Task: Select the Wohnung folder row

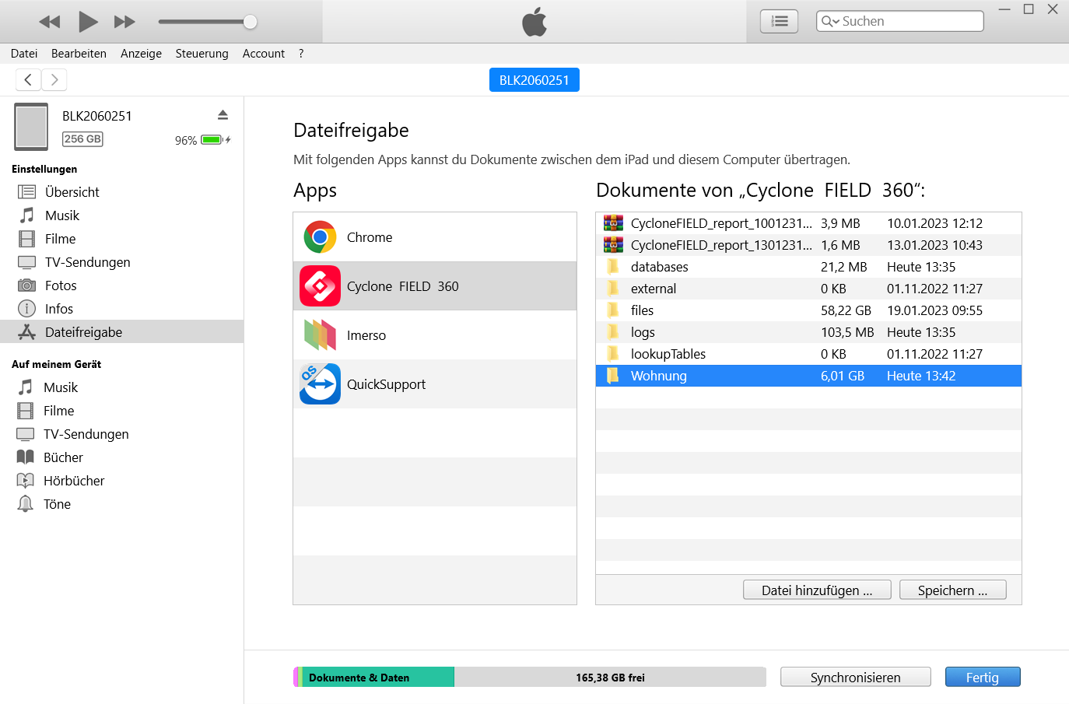Action: [808, 376]
